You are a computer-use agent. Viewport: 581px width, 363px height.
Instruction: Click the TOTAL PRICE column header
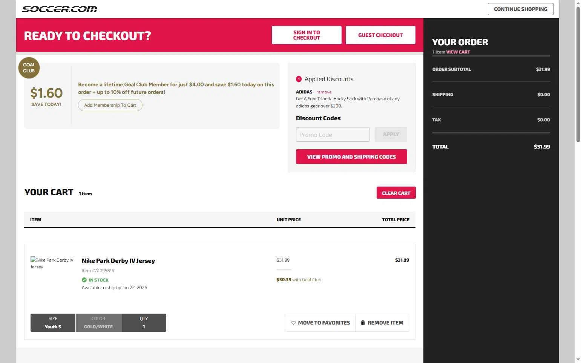396,220
